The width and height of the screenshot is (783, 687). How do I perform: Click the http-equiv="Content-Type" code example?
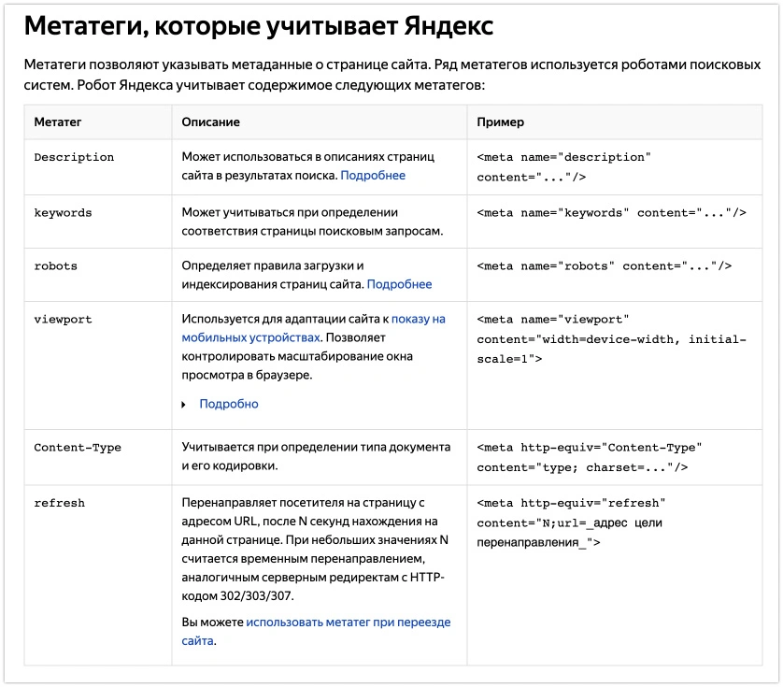[589, 457]
